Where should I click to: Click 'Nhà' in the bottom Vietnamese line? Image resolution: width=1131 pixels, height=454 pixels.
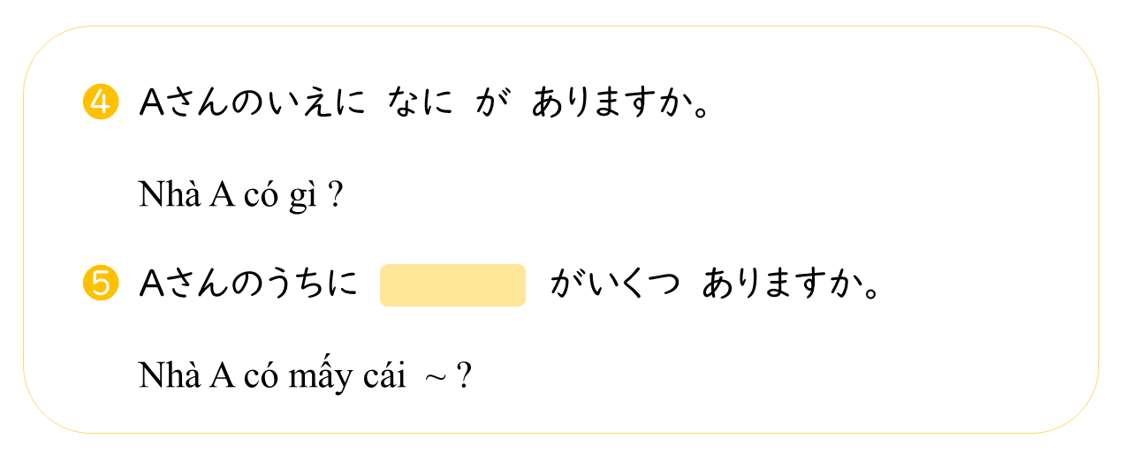pos(171,375)
